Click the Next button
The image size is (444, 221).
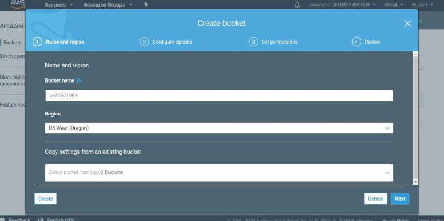tap(400, 199)
